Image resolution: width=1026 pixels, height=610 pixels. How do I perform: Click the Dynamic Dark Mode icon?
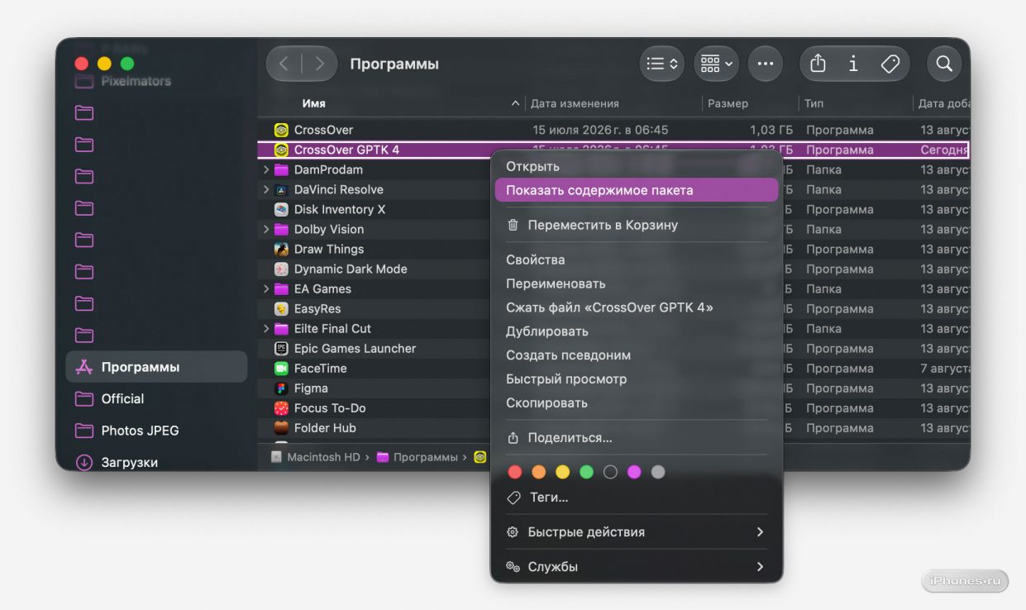click(x=281, y=269)
